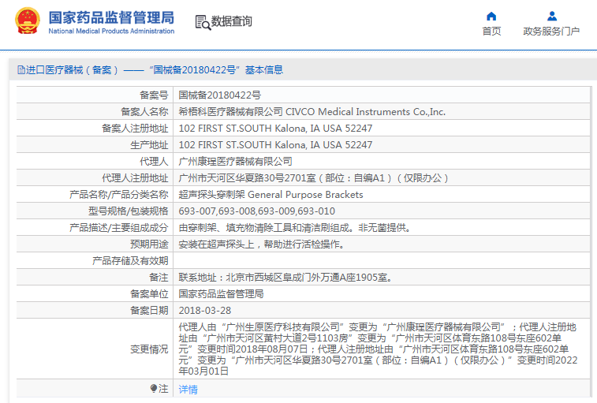Click the 备注 row label
The width and height of the screenshot is (597, 403).
(x=159, y=278)
